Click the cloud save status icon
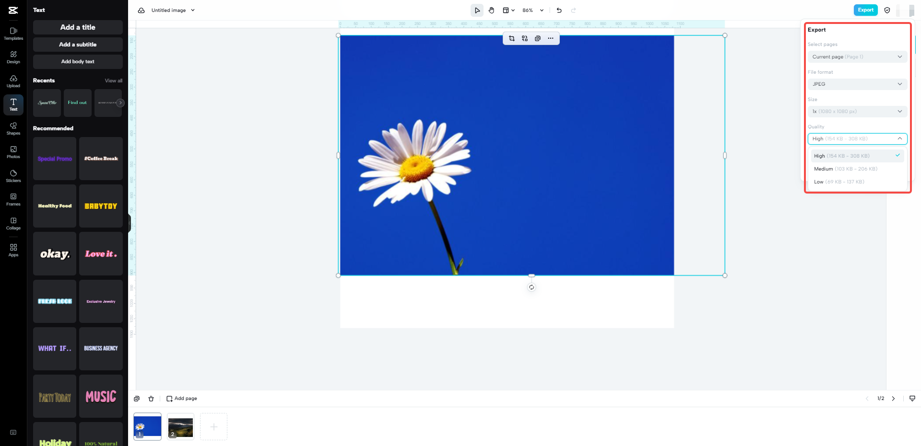The height and width of the screenshot is (446, 921). point(141,10)
